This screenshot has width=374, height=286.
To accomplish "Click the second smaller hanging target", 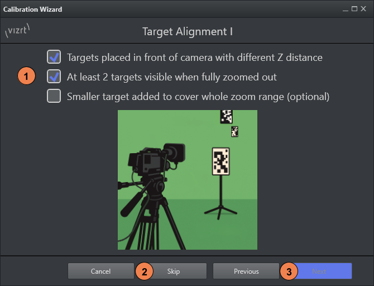I will (x=234, y=131).
